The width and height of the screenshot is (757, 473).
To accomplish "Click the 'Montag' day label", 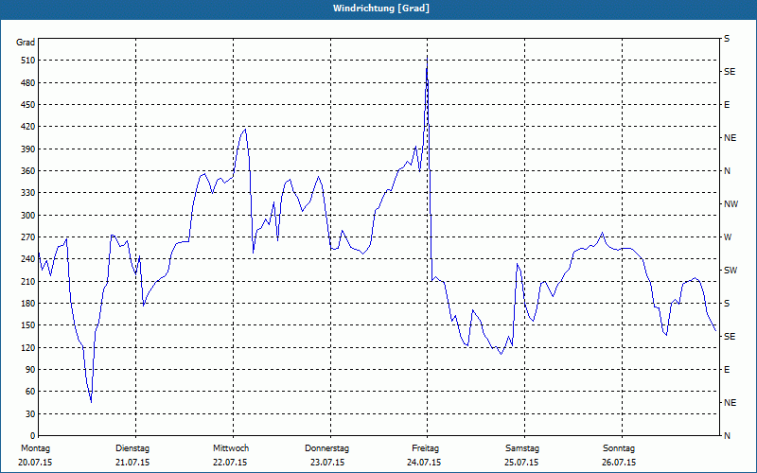I will (x=35, y=448).
